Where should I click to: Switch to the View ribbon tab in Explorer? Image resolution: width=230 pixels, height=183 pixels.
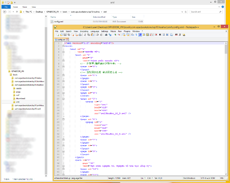(x=34, y=7)
